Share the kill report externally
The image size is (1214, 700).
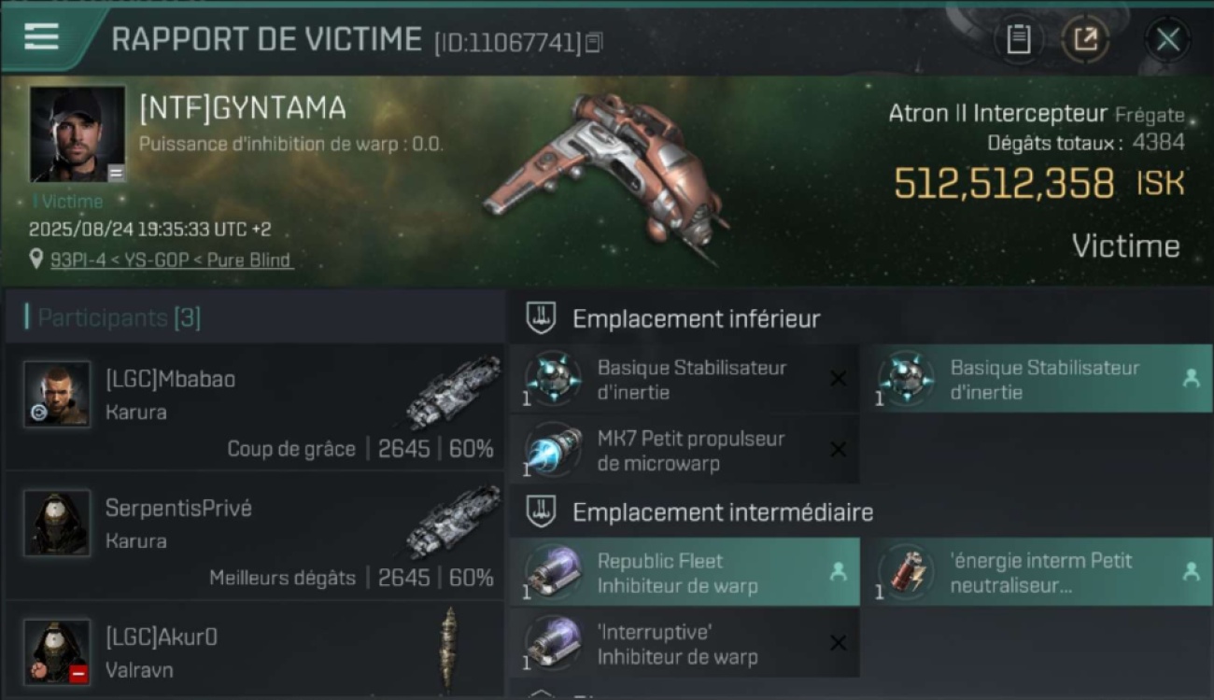pyautogui.click(x=1085, y=39)
